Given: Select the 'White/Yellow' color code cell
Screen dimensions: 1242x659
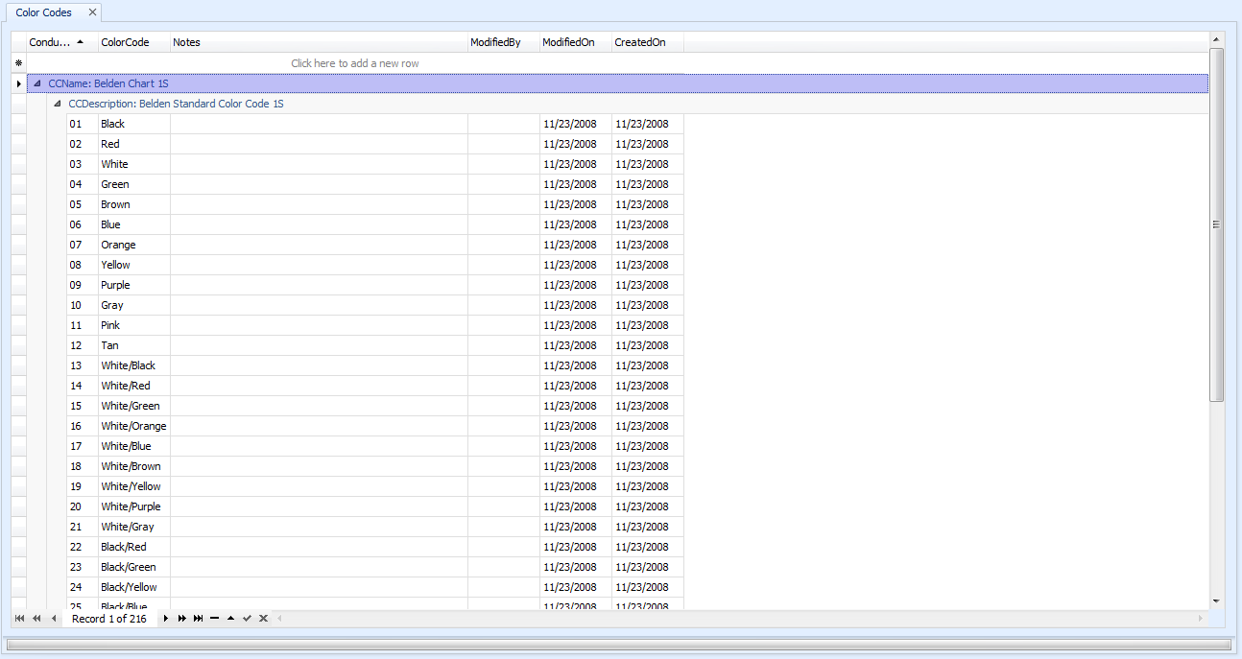Looking at the screenshot, I should pos(133,486).
